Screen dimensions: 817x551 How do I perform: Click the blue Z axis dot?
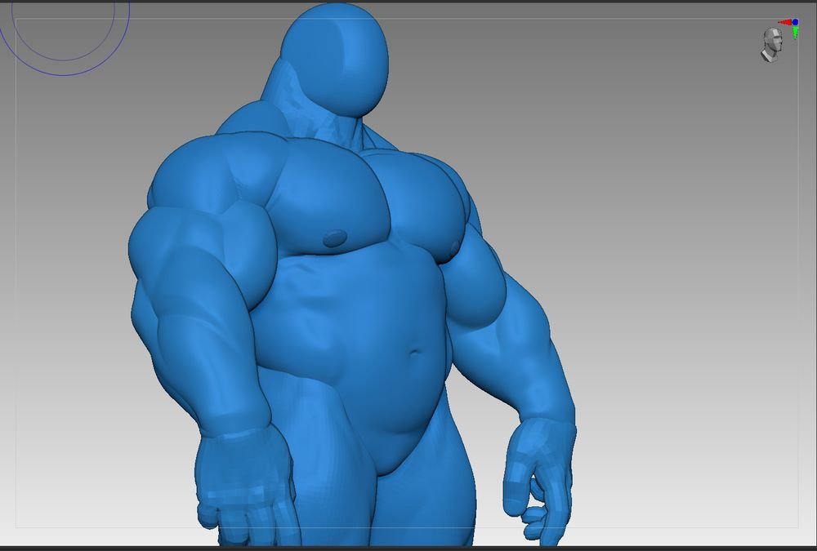[x=795, y=22]
